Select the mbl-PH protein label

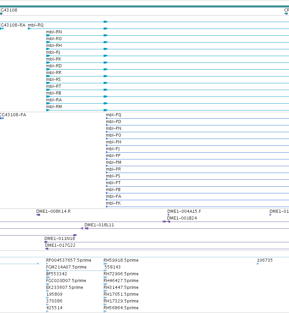(113, 142)
